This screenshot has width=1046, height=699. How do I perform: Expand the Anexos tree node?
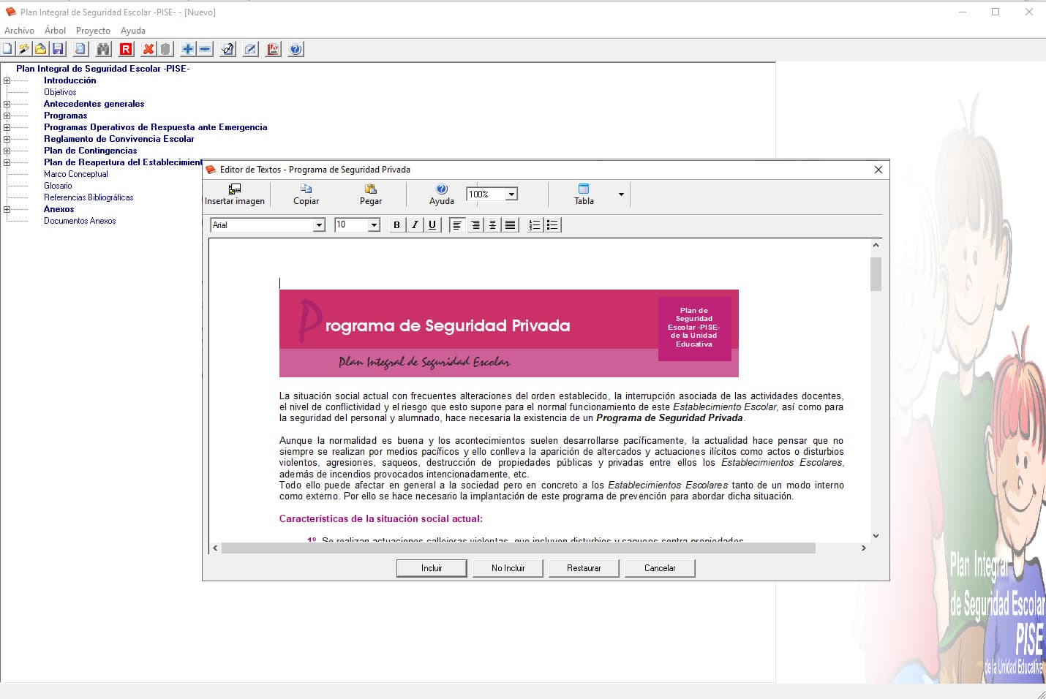[x=7, y=209]
